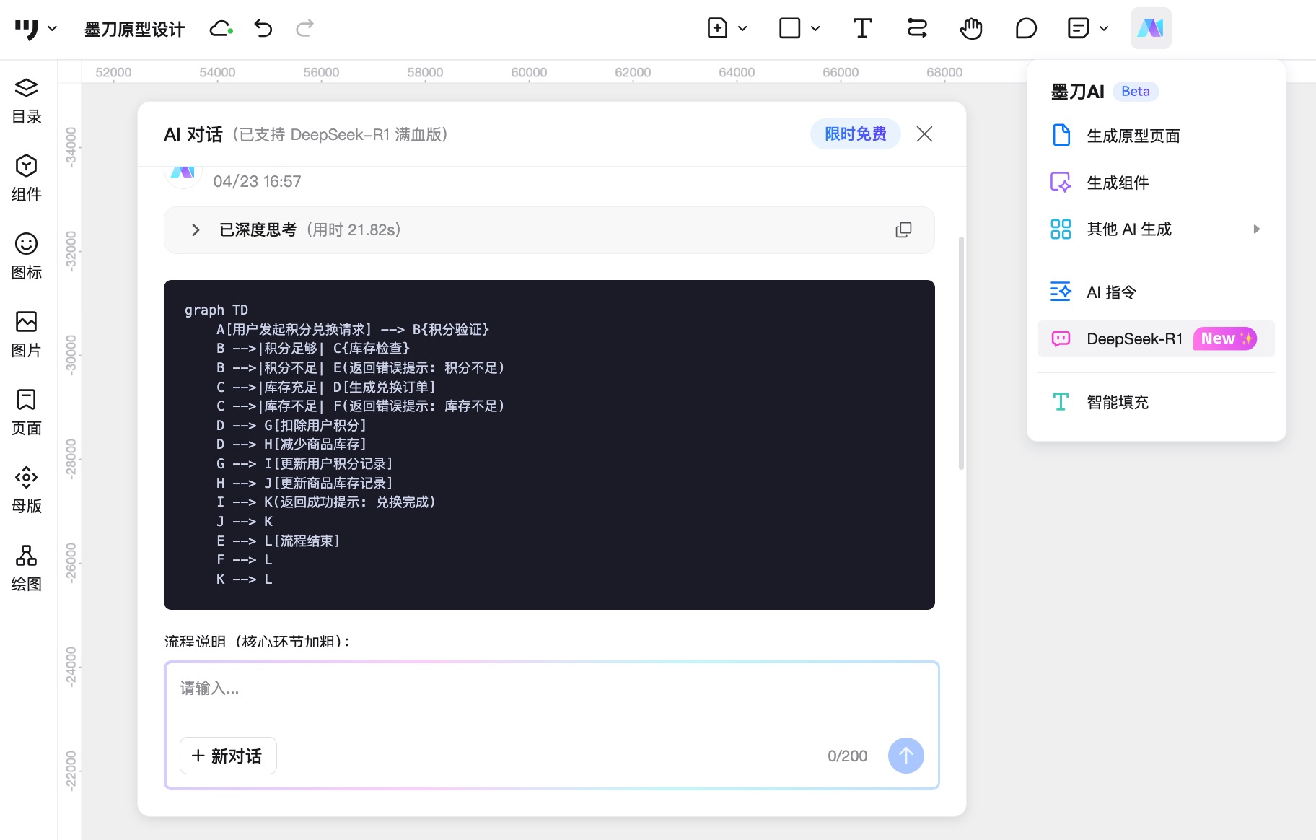Viewport: 1316px width, 840px height.
Task: Click the 60000 horizontal ruler mark
Action: click(x=529, y=72)
